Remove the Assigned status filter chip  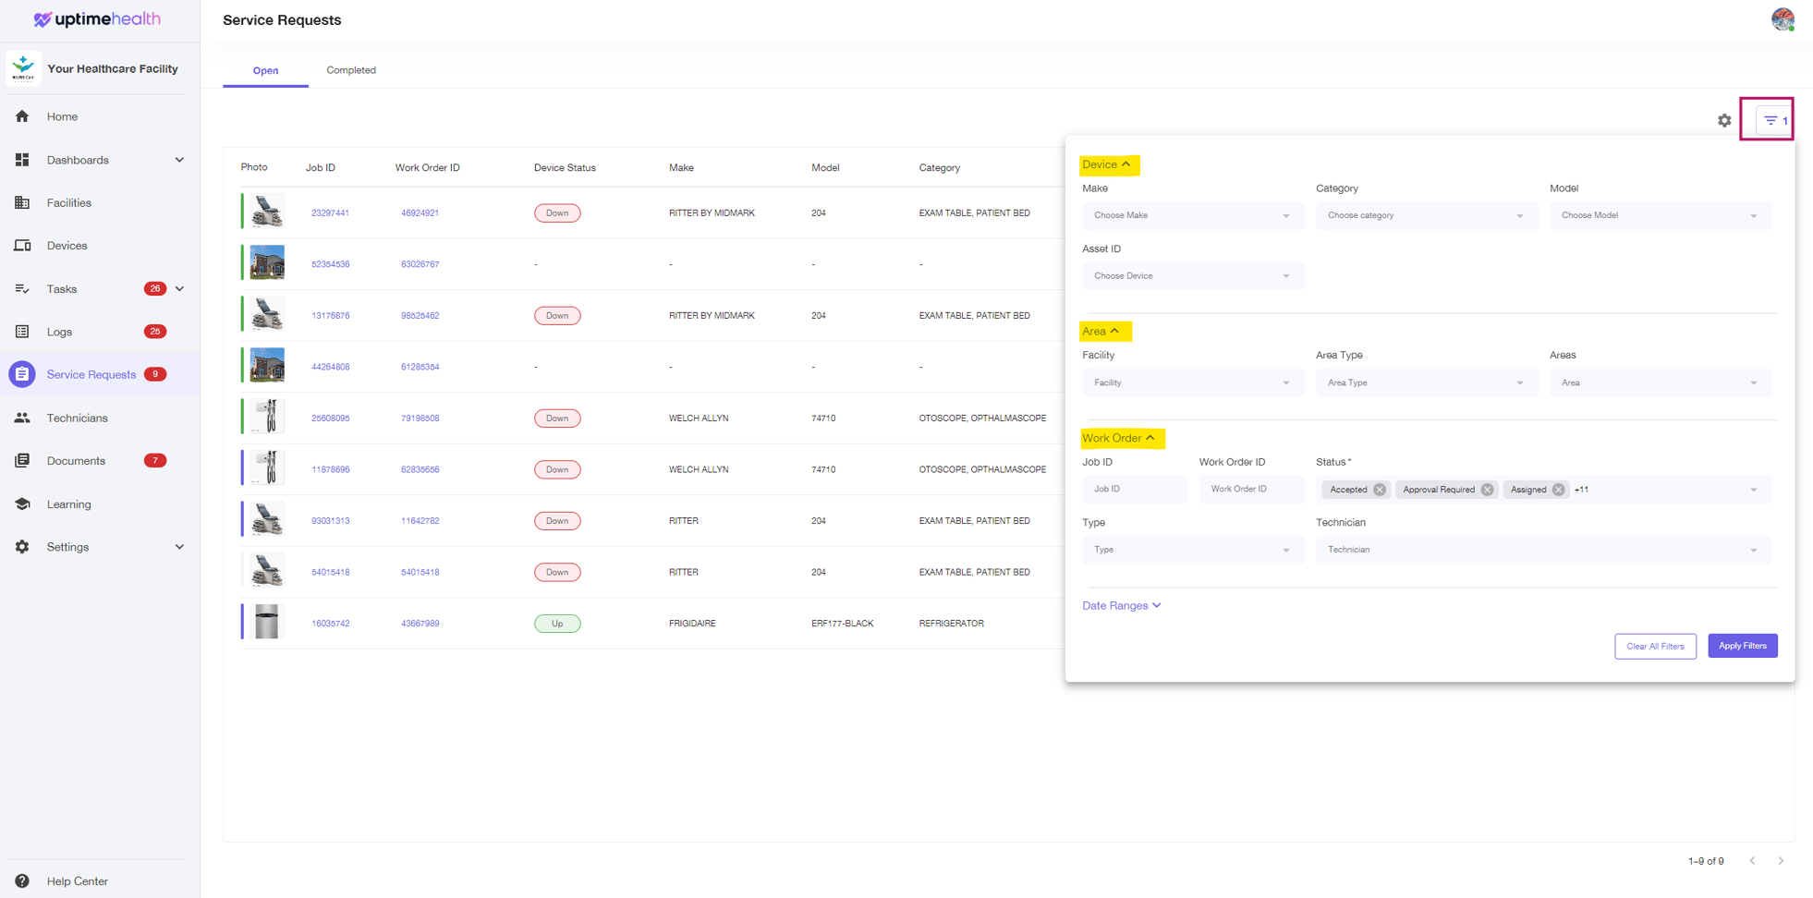click(x=1558, y=489)
